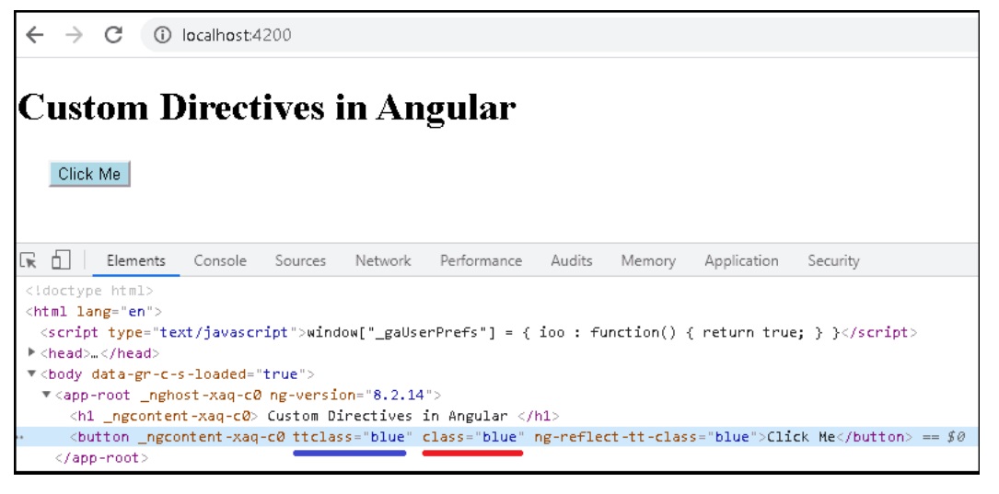Switch to the Console tab
Viewport: 999px width, 494px height.
[x=220, y=261]
